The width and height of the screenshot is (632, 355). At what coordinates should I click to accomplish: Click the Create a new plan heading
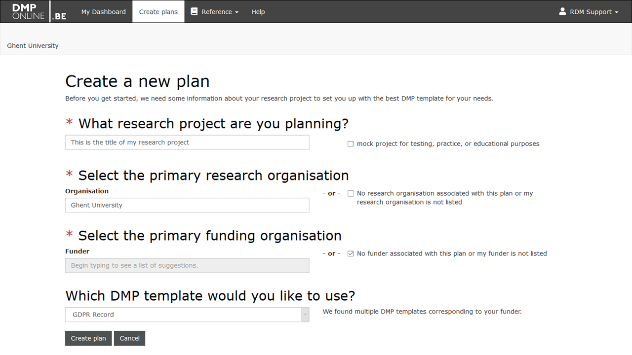[x=137, y=81]
